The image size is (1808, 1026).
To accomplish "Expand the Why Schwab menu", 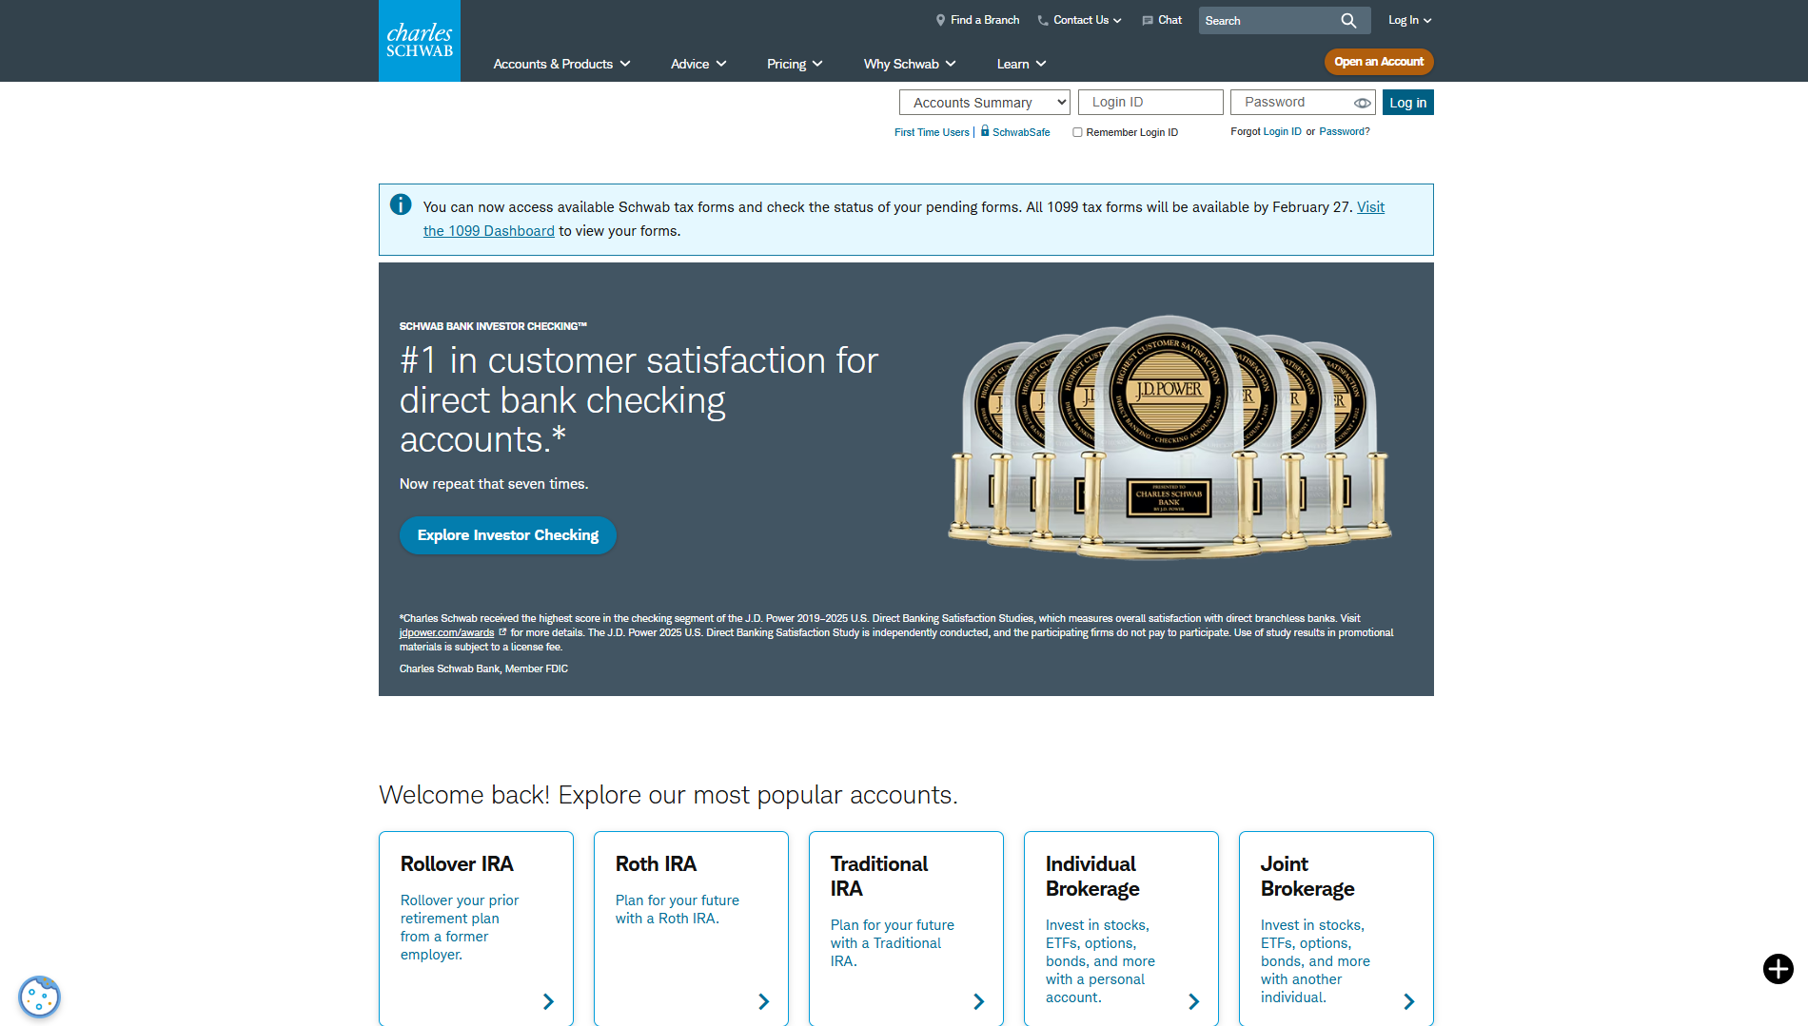I will [x=910, y=64].
